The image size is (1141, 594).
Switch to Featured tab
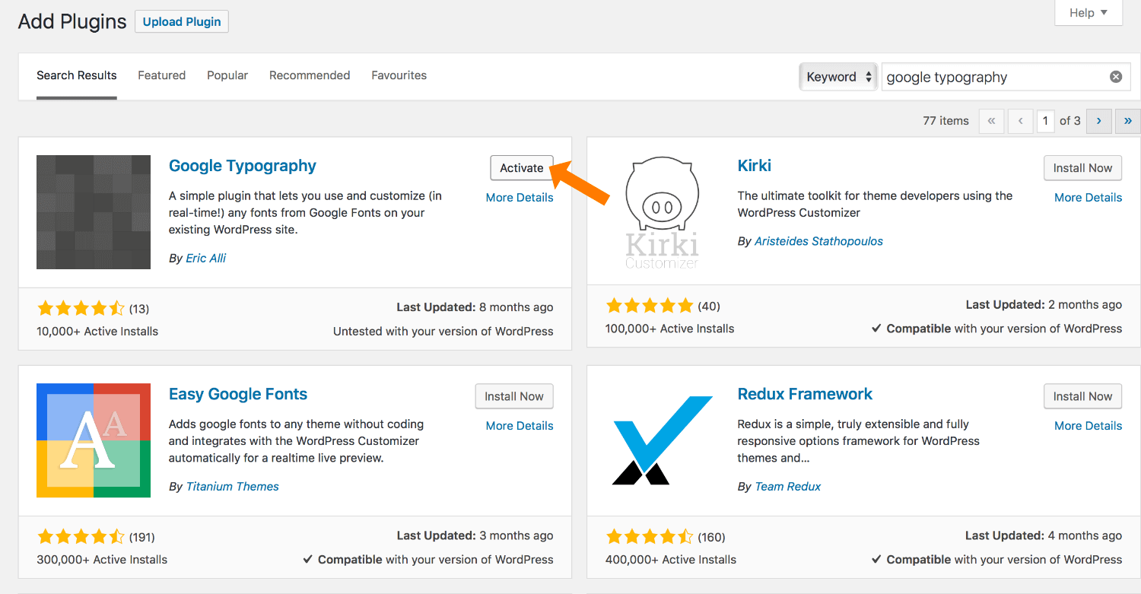tap(162, 75)
